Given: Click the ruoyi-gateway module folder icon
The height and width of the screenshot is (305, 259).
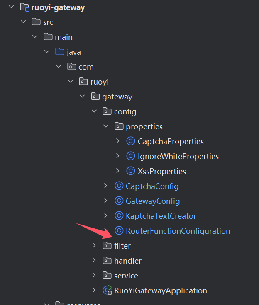Looking at the screenshot, I should pyautogui.click(x=25, y=7).
